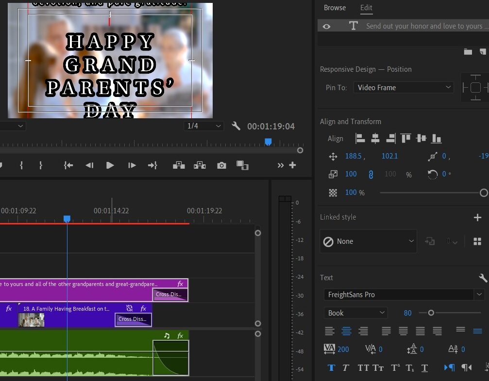The width and height of the screenshot is (489, 381).
Task: Open the Edit tab
Action: click(366, 8)
